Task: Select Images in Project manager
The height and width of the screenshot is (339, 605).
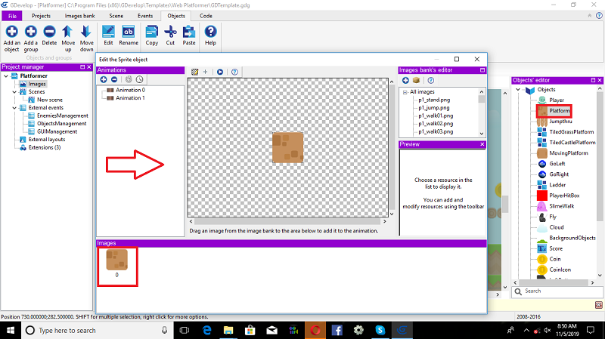Action: click(x=37, y=84)
